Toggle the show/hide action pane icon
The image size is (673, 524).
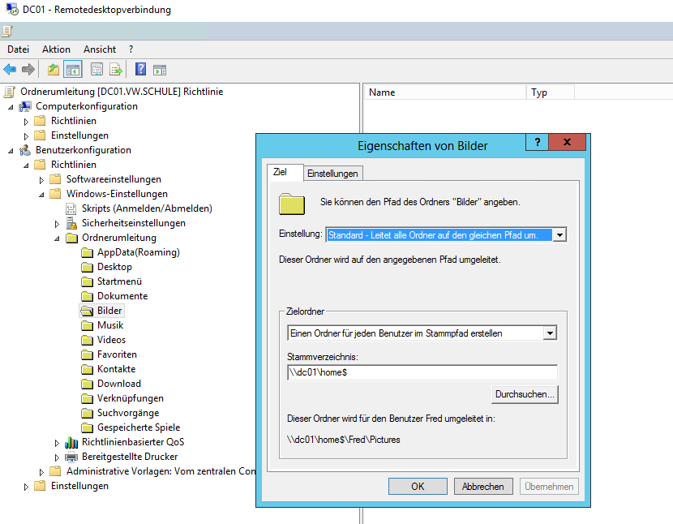pos(160,70)
